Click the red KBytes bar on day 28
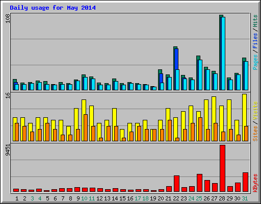This screenshot has width=261, height=204. pos(222,168)
